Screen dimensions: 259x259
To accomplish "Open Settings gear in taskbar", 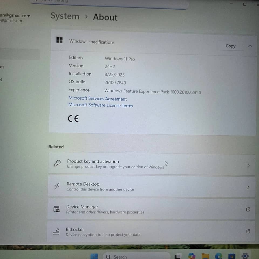I will tap(245, 256).
